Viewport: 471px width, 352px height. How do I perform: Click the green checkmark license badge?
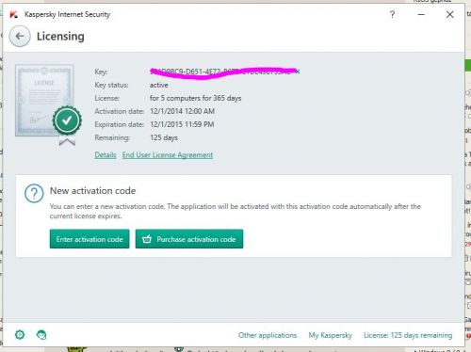point(67,120)
